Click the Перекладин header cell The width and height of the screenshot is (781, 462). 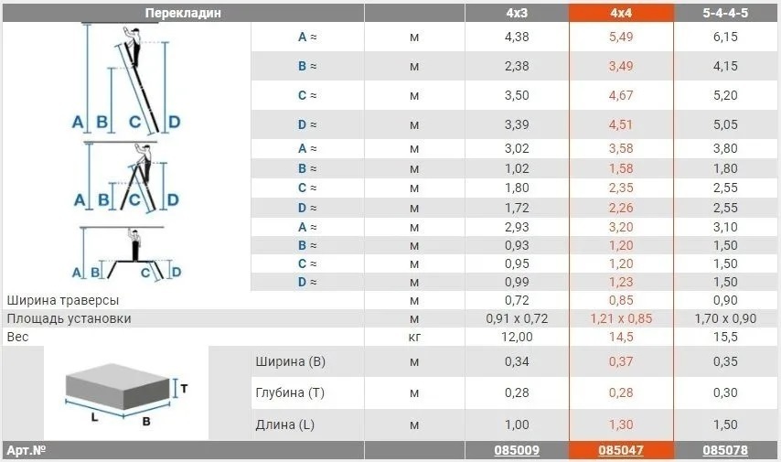(183, 13)
